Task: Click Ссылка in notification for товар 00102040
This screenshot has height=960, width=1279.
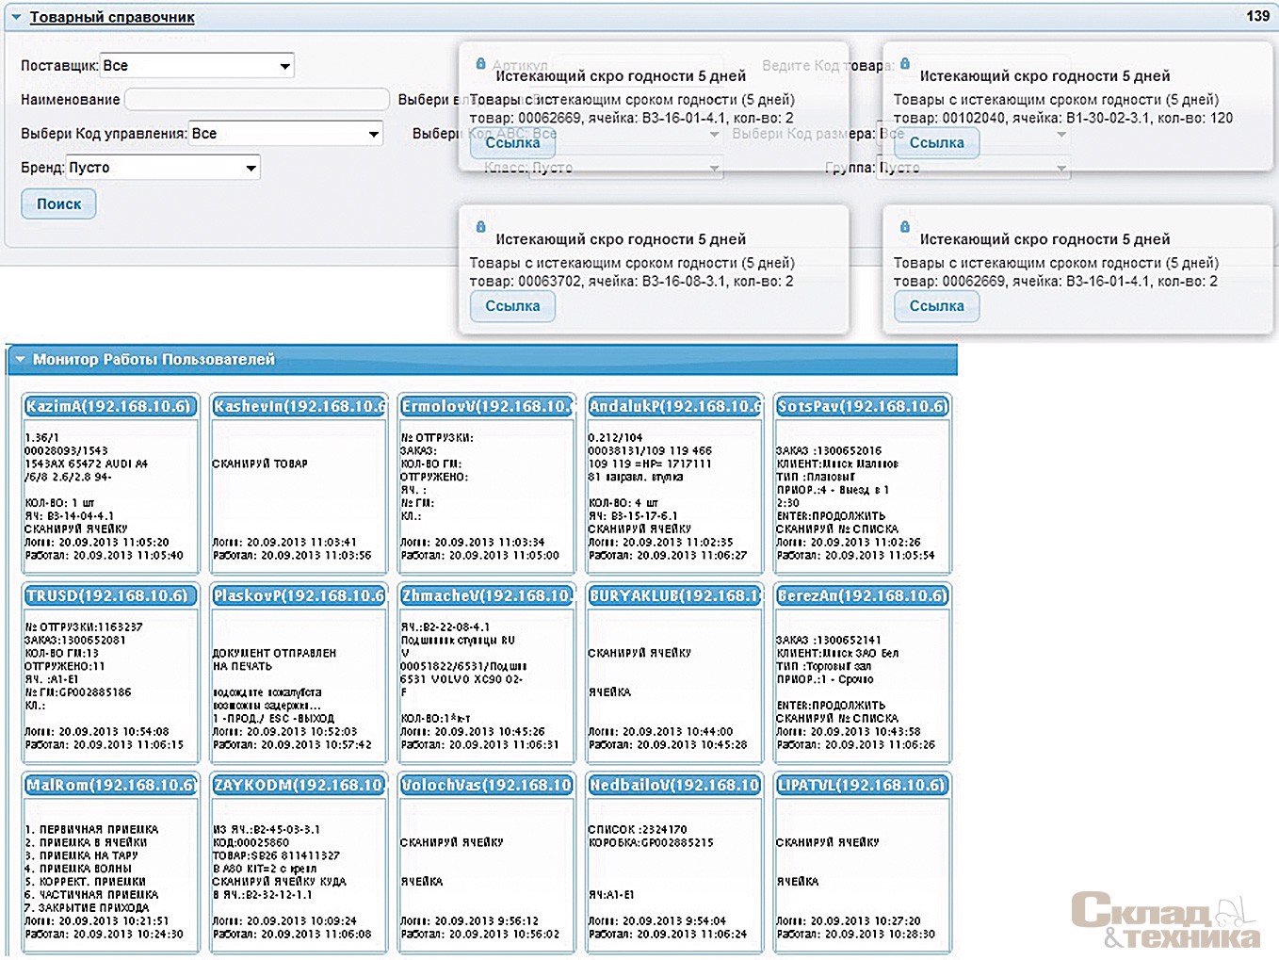Action: coord(936,143)
